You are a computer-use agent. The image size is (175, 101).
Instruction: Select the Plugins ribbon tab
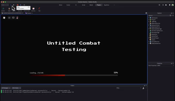coord(99,5)
